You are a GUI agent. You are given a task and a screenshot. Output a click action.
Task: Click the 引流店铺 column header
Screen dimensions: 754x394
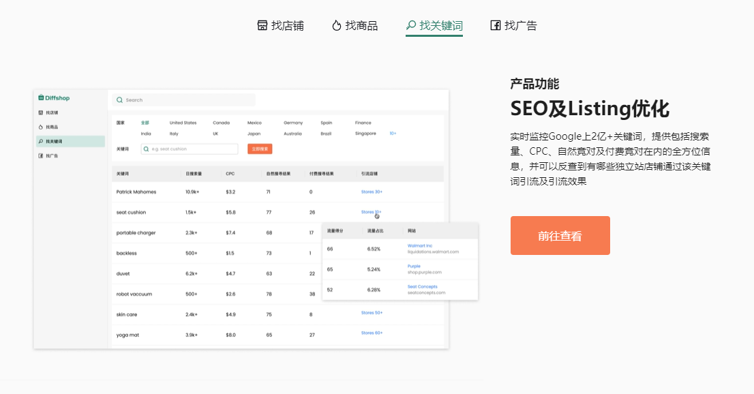point(370,174)
